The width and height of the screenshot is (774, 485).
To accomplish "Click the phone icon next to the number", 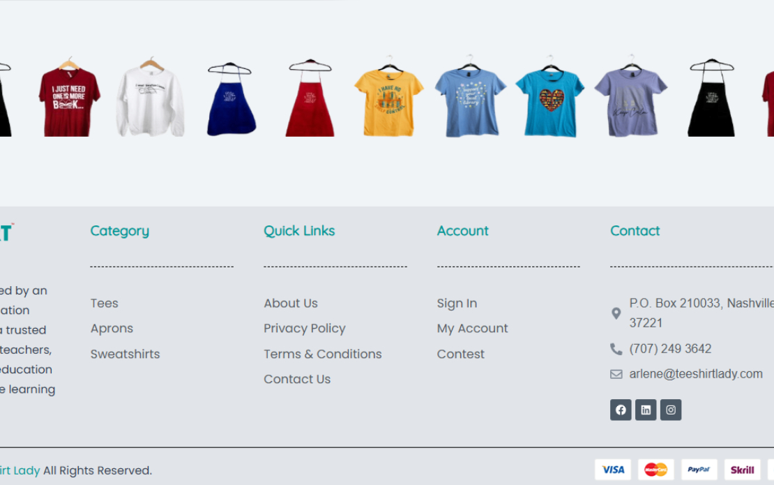I will click(616, 348).
